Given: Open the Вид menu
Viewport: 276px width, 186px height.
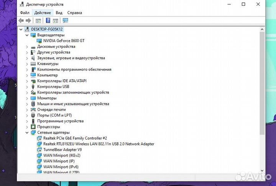Looking at the screenshot, I should [59, 13].
